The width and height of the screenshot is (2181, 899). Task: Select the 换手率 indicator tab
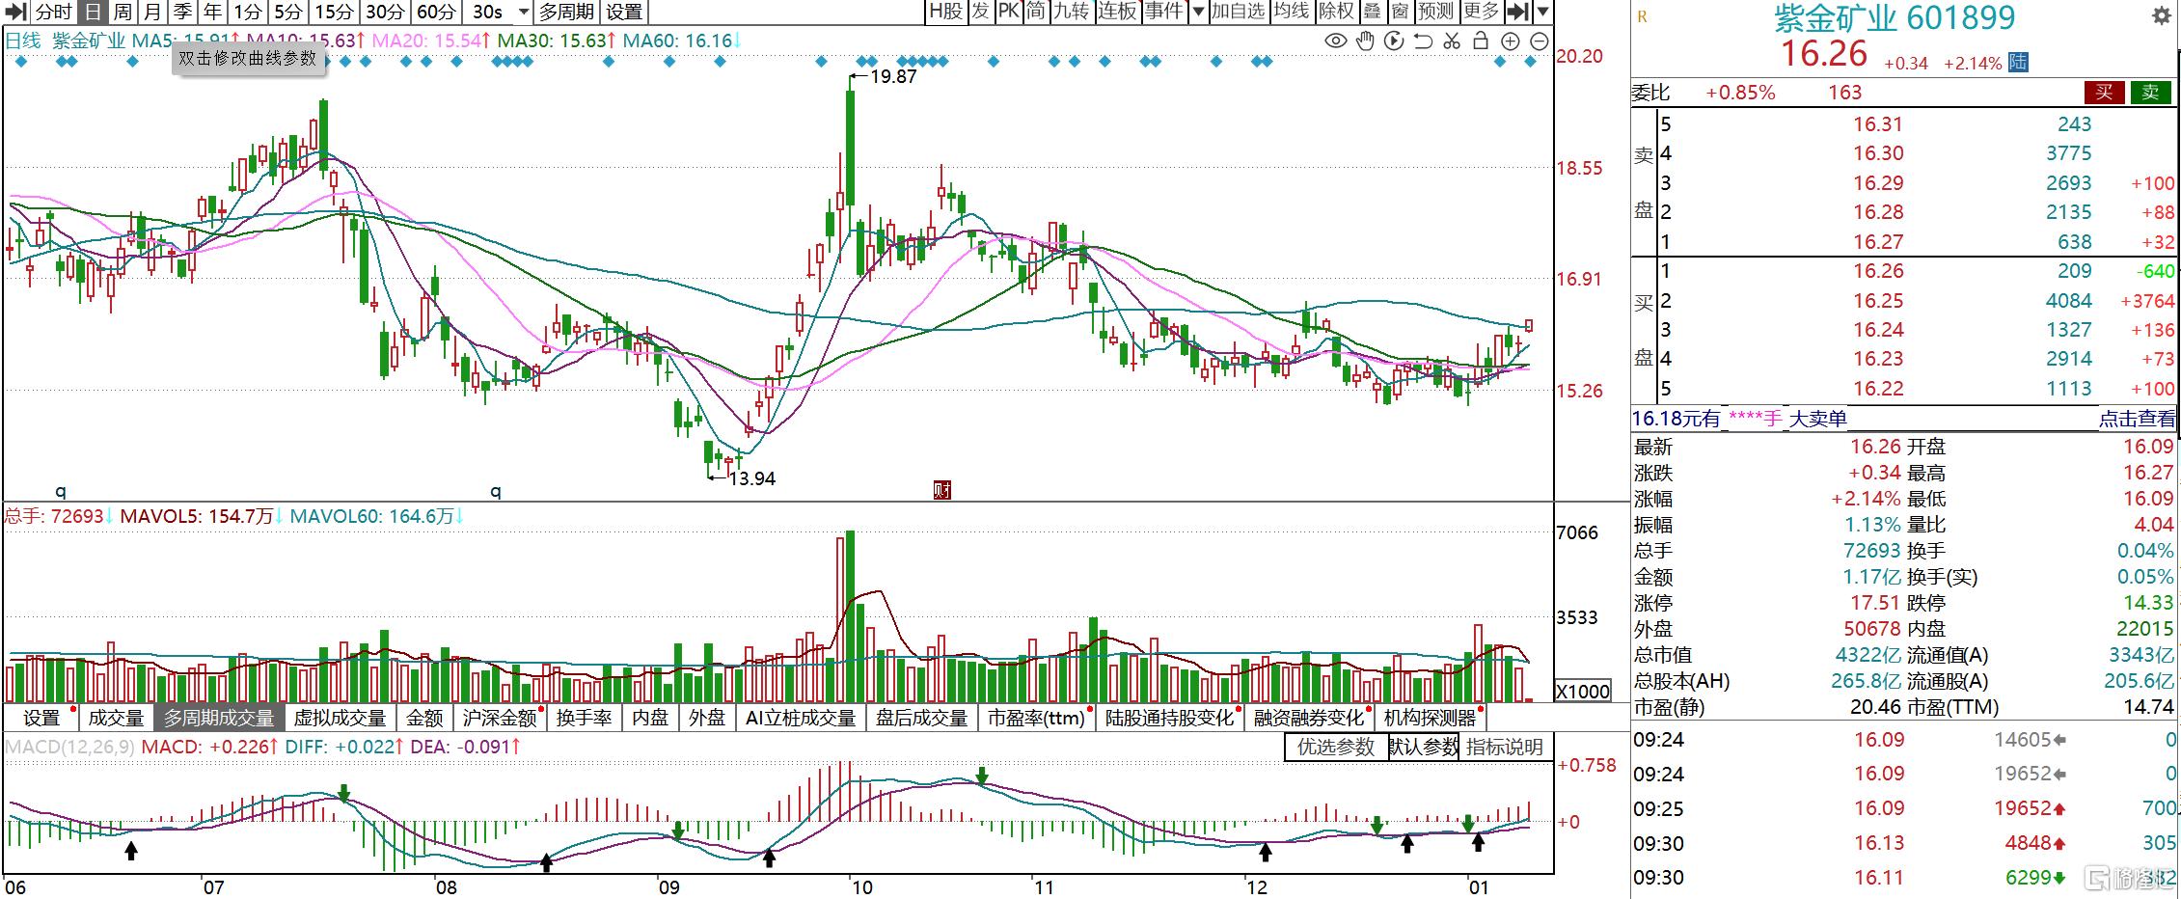point(584,718)
